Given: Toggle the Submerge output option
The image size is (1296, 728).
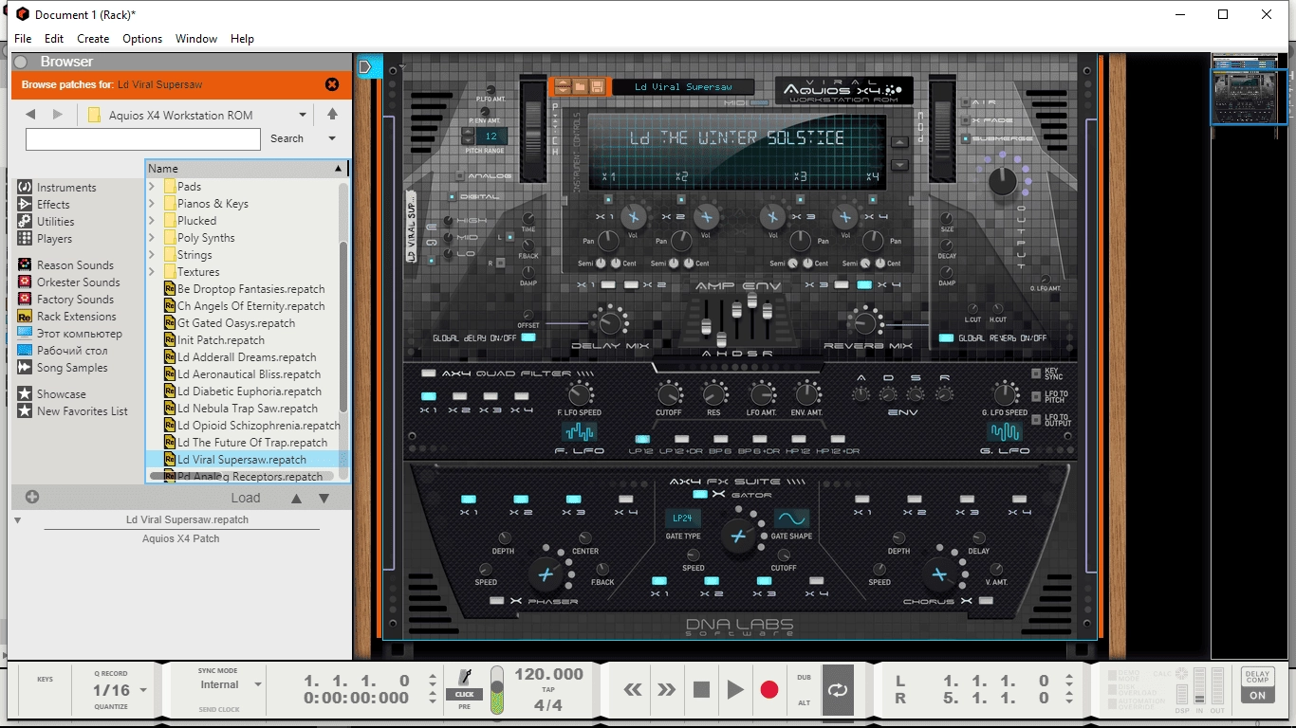Looking at the screenshot, I should point(966,138).
